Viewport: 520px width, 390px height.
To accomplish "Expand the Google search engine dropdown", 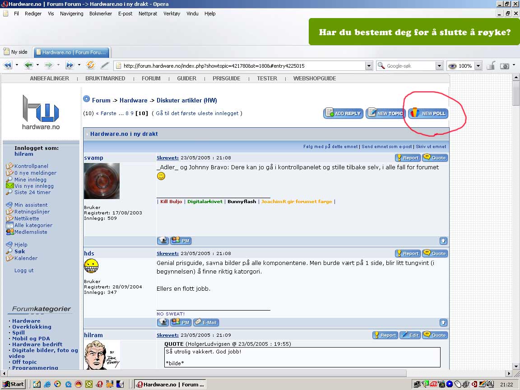I will coord(439,65).
